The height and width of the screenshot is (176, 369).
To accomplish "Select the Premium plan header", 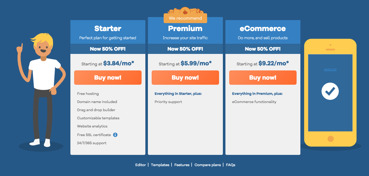I will tap(185, 28).
